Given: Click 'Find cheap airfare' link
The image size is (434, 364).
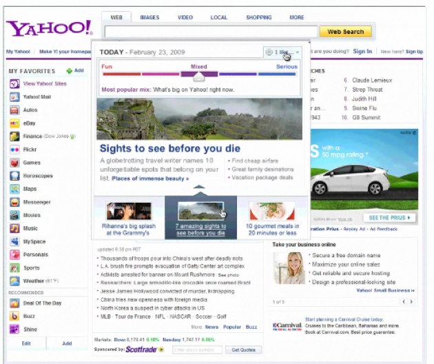Looking at the screenshot, I should pos(255,161).
